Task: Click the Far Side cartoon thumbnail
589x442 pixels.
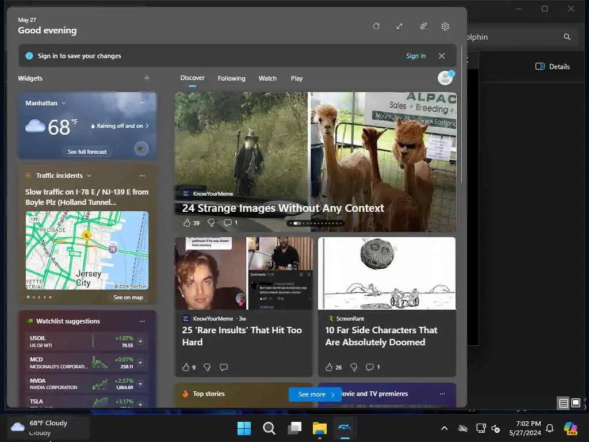Action: pos(387,273)
